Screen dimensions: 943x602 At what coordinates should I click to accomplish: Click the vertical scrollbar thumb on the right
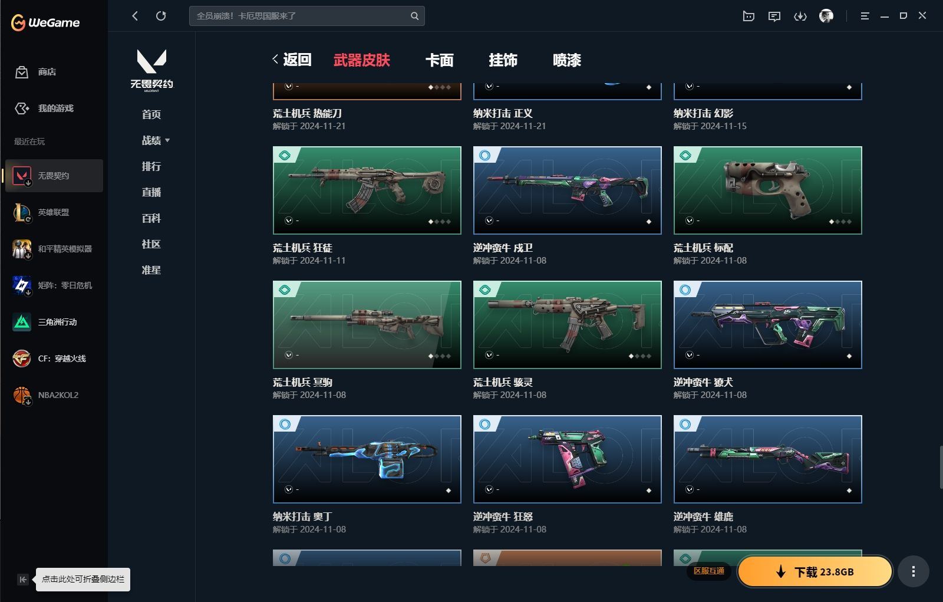point(941,468)
